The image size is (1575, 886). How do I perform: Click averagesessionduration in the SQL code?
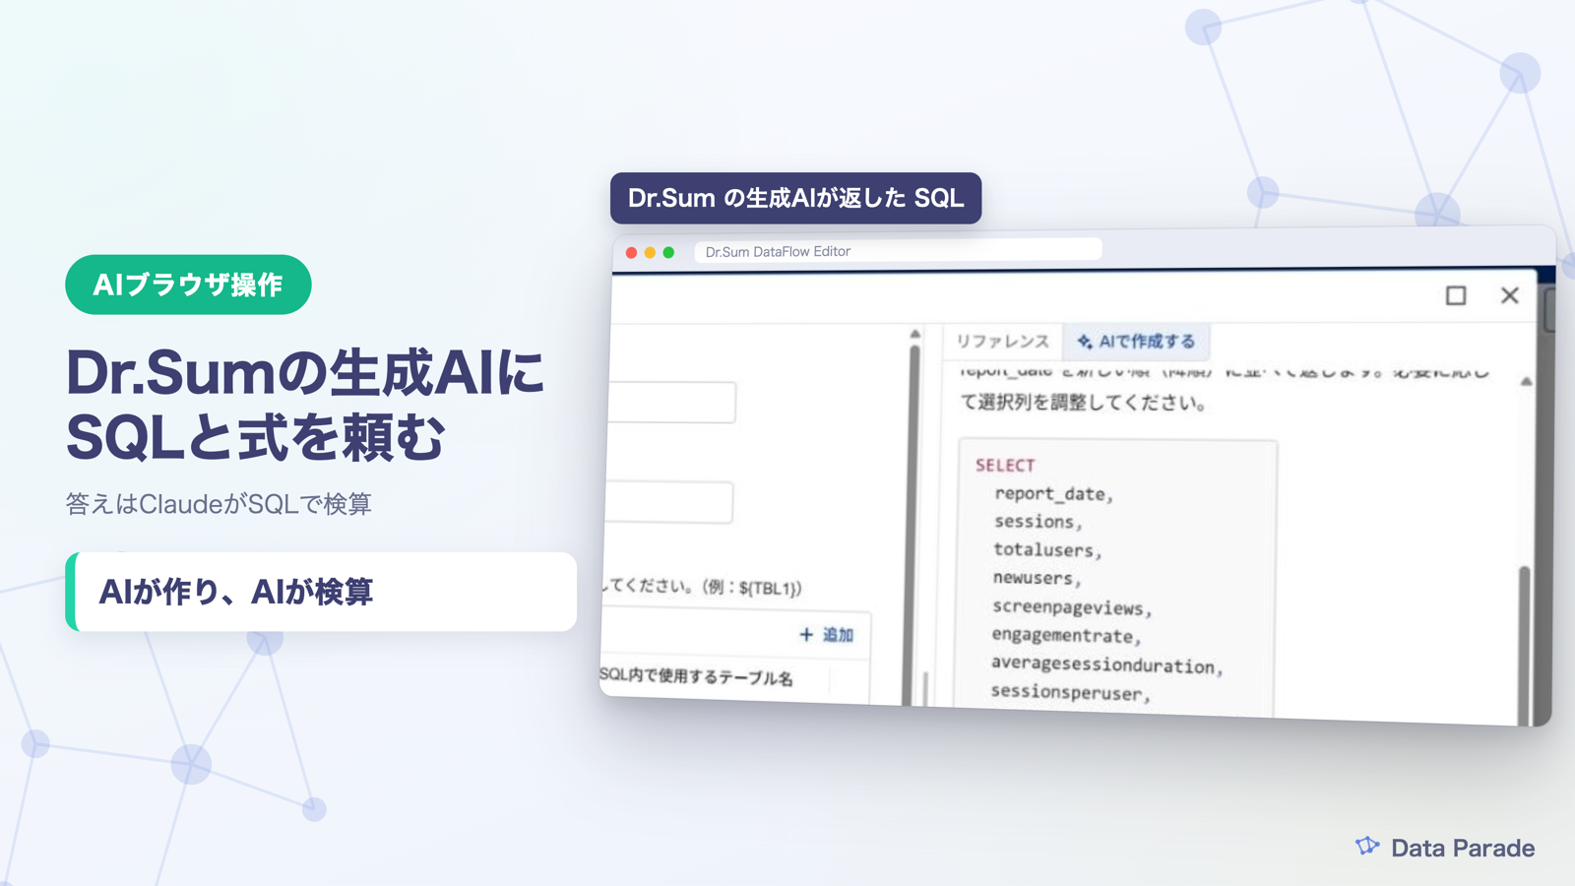[1102, 664]
